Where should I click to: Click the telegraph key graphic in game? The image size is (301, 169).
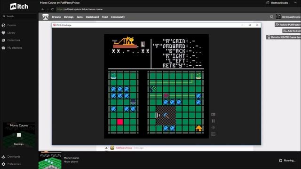(x=125, y=42)
